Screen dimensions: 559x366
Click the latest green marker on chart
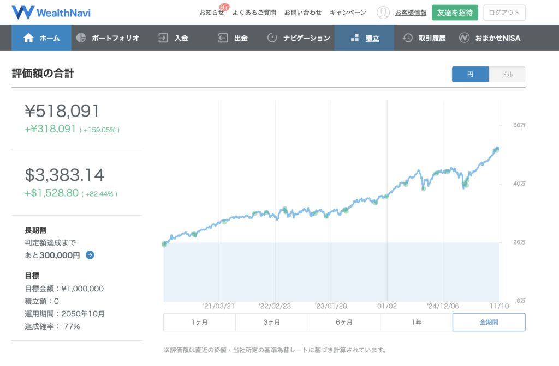[497, 149]
